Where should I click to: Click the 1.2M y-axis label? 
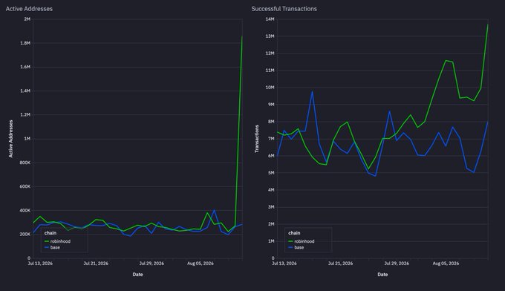click(x=25, y=114)
